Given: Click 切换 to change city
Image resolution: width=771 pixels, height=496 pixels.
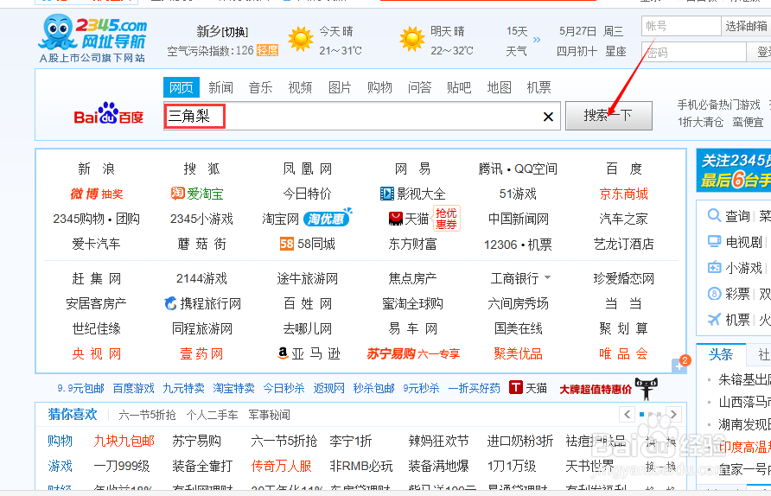Looking at the screenshot, I should pos(237,33).
